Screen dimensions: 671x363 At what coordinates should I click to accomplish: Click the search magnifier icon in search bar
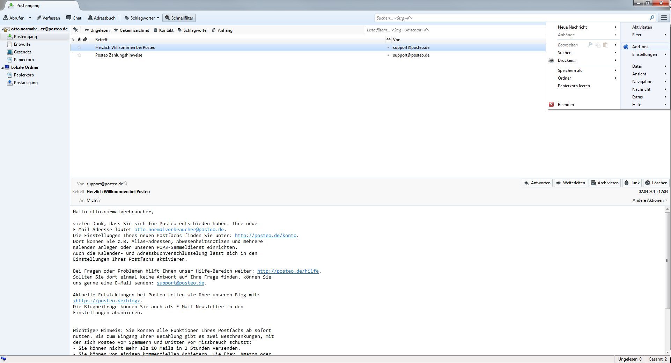click(651, 18)
